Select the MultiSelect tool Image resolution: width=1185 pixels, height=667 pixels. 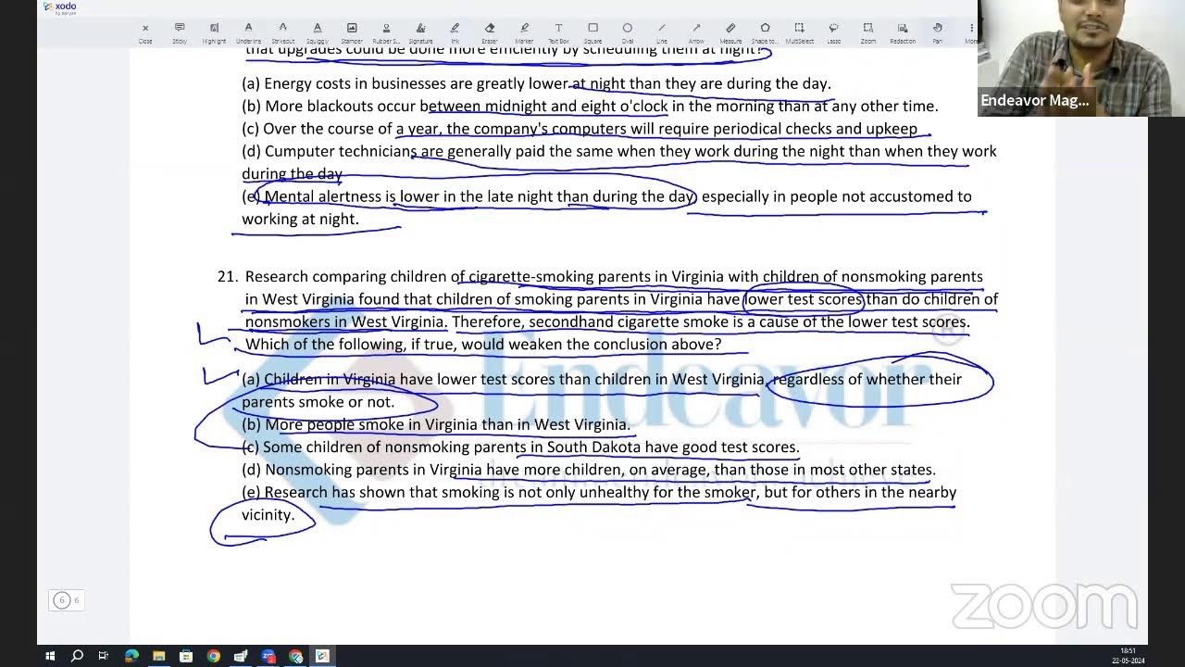pyautogui.click(x=799, y=32)
